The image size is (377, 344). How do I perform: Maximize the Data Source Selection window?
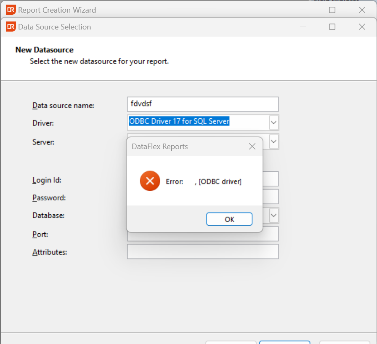tap(332, 27)
